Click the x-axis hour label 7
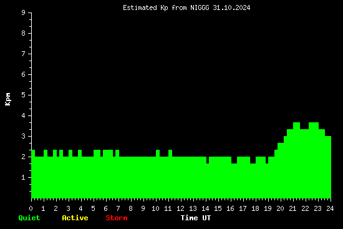343x229 pixels. [x=118, y=208]
